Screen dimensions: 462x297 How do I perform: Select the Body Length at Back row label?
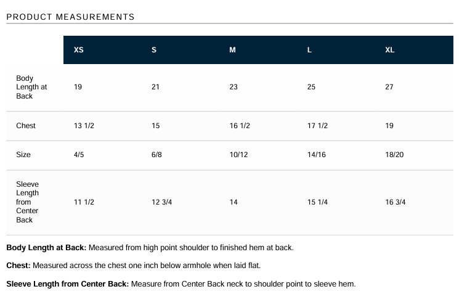[31, 87]
